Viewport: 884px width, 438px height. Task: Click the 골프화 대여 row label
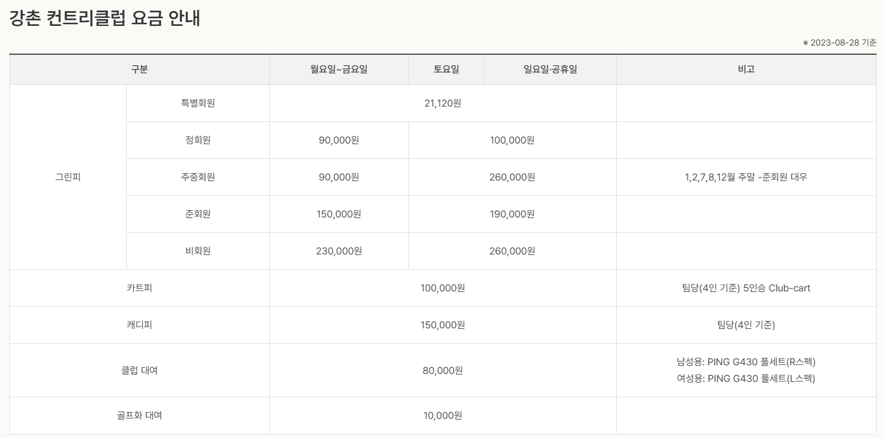tap(139, 416)
